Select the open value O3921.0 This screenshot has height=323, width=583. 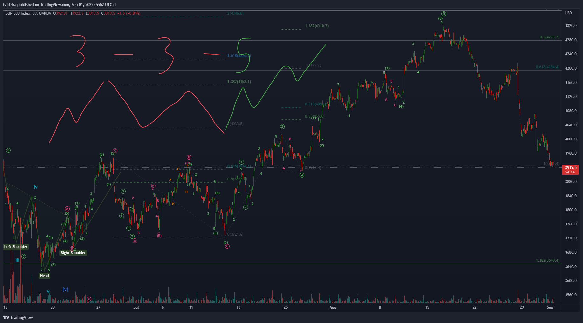pyautogui.click(x=60, y=13)
